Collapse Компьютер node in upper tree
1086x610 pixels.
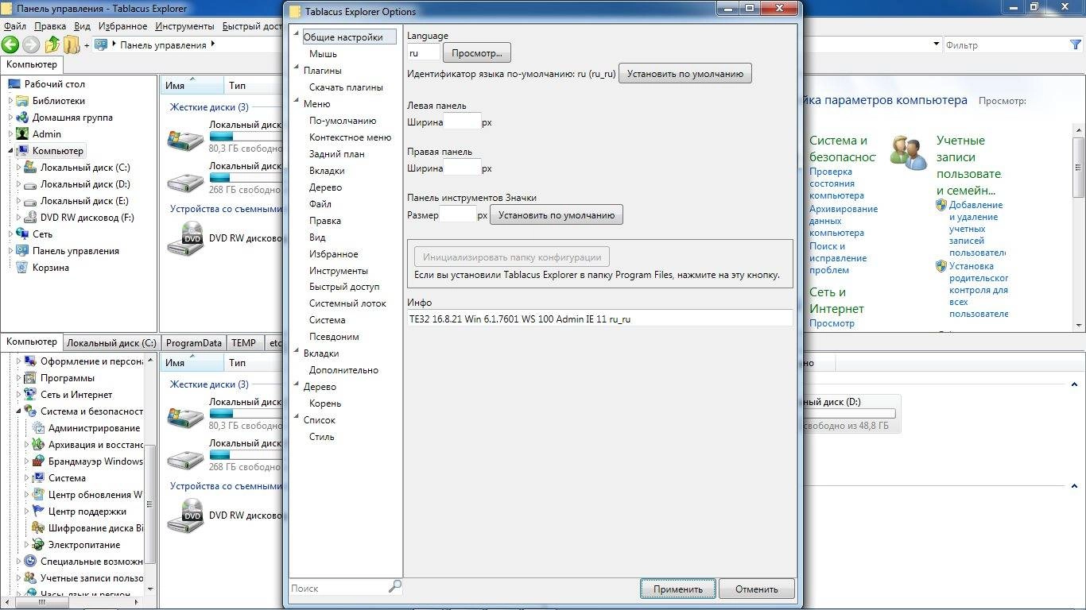pos(11,151)
